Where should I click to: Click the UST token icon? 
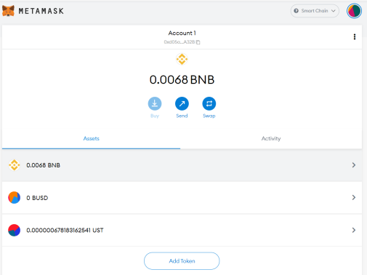[15, 230]
